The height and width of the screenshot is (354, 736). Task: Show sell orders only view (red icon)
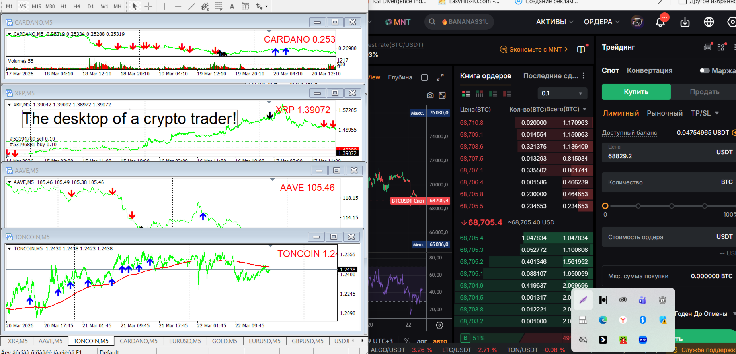507,93
